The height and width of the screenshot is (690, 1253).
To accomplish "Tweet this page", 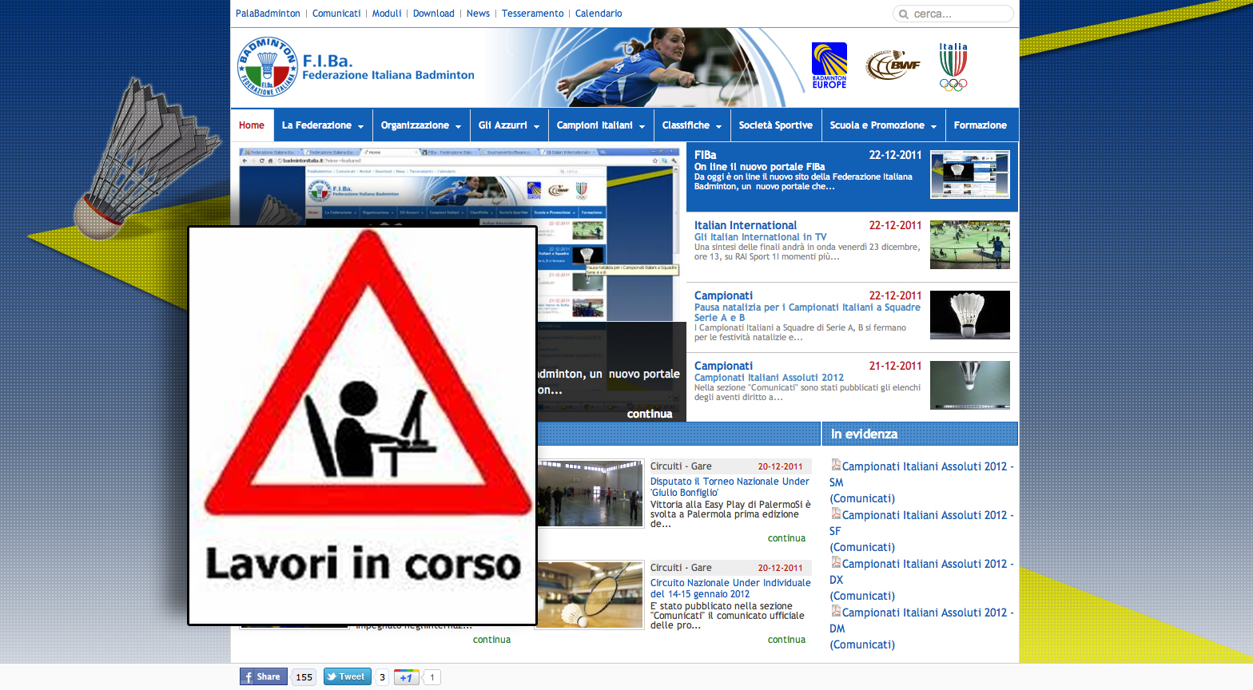I will pyautogui.click(x=347, y=676).
